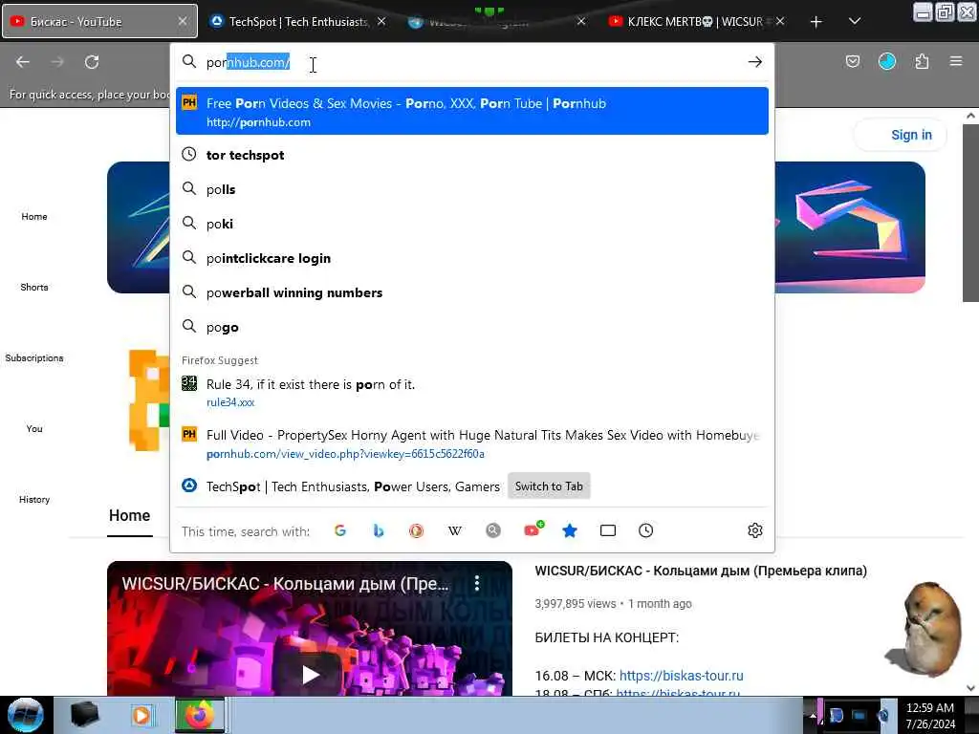
Task: Open the Firefox account avatar icon
Action: pos(886,61)
